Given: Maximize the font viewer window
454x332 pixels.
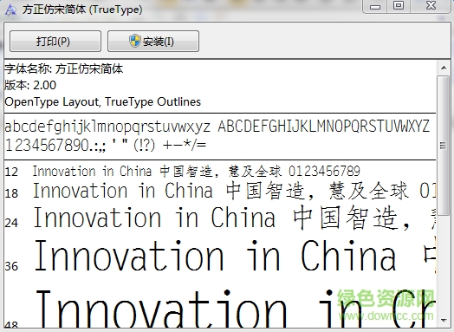Looking at the screenshot, I should click(399, 6).
